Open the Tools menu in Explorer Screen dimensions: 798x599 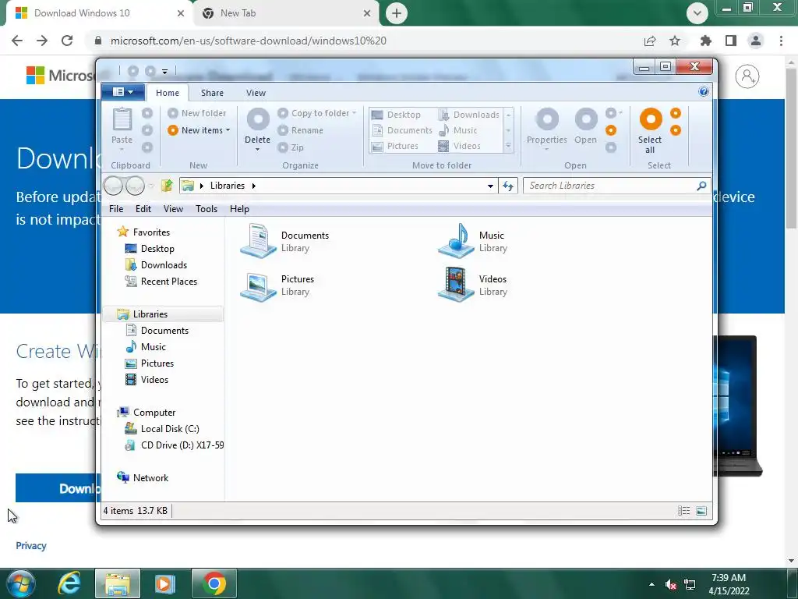point(207,209)
